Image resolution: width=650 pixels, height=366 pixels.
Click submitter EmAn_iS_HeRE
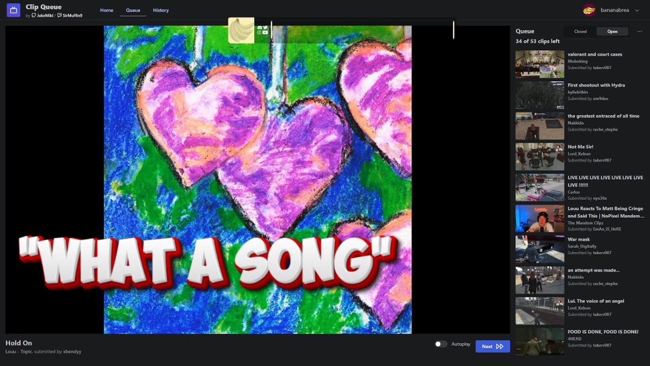coord(607,229)
